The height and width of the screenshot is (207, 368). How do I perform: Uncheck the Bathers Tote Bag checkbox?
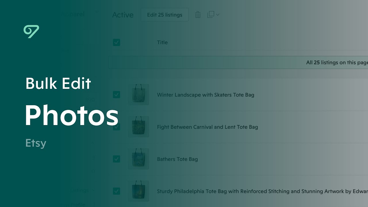click(116, 159)
